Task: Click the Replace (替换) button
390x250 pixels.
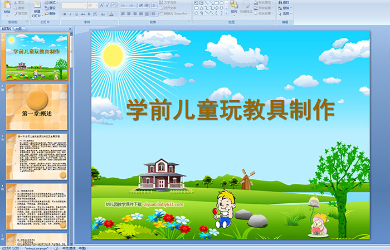Action: [285, 8]
